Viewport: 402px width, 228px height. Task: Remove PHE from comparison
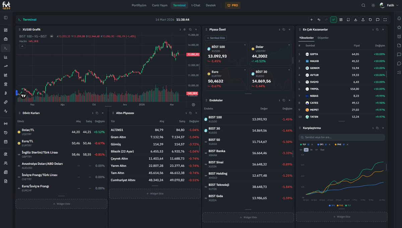[347, 144]
